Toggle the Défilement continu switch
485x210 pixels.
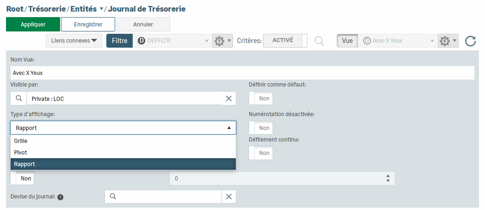pyautogui.click(x=261, y=153)
